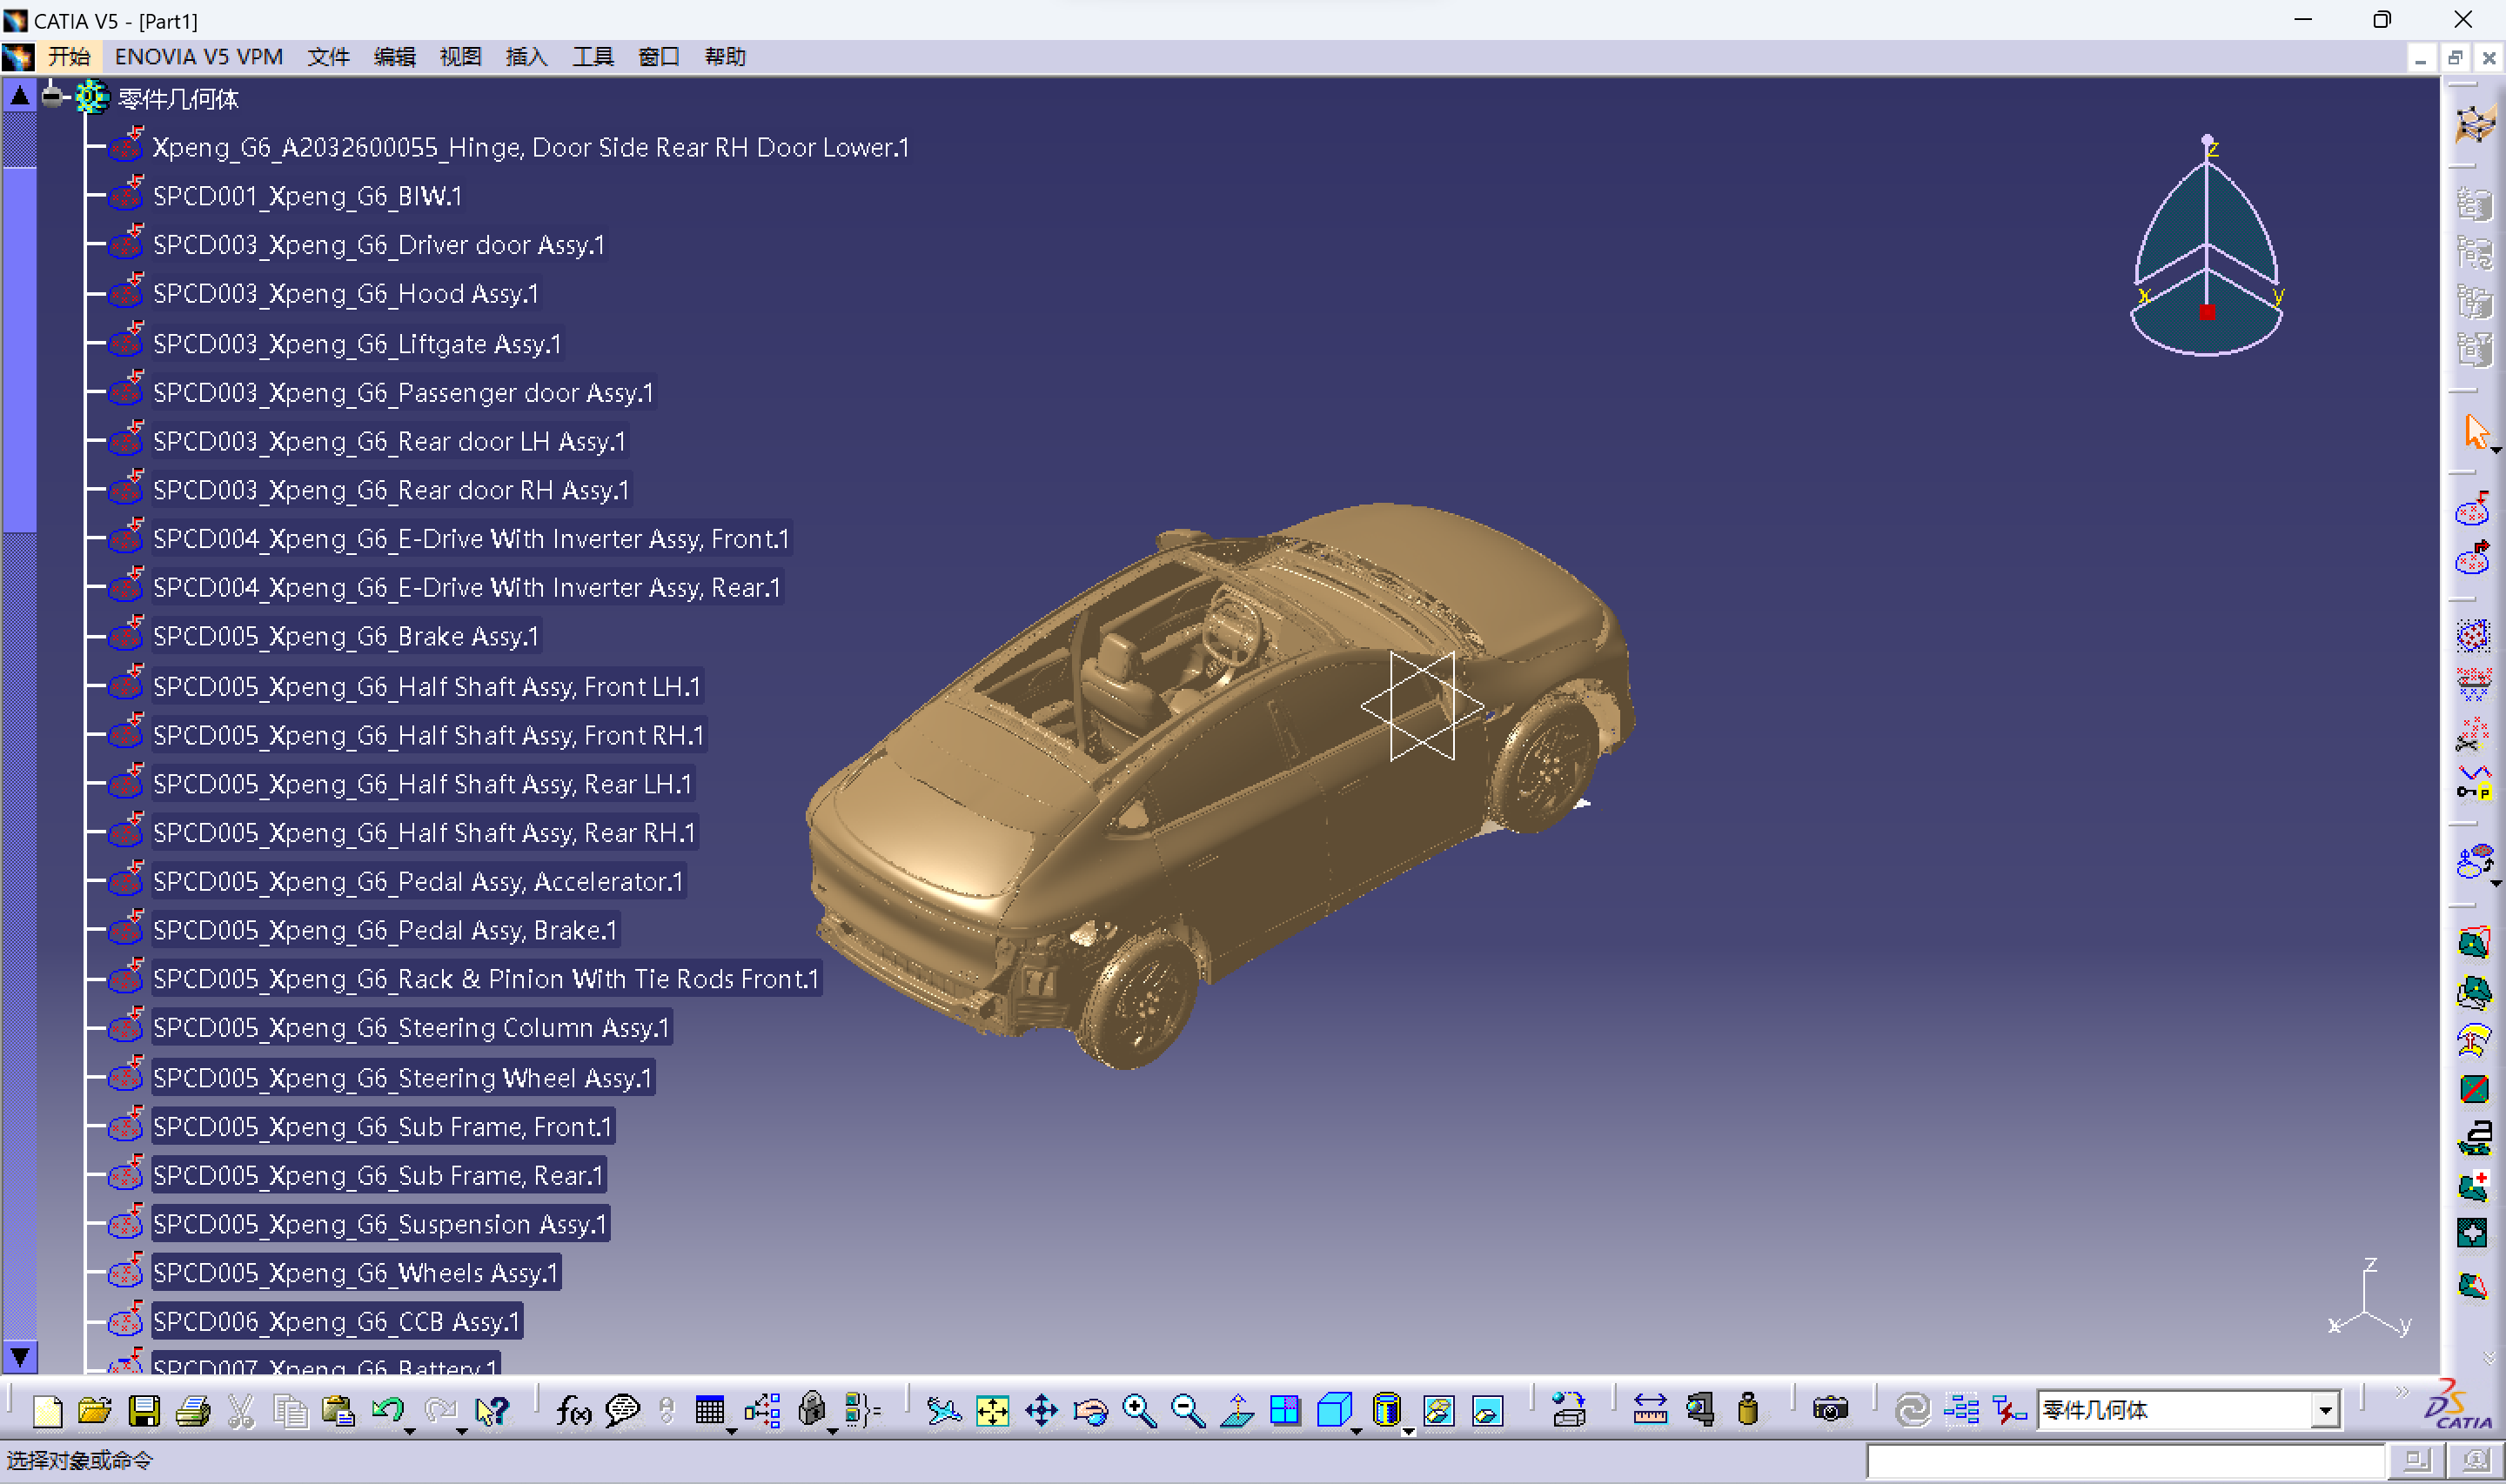Open the Formula f(x) tool
This screenshot has height=1484, width=2506.
(573, 1411)
